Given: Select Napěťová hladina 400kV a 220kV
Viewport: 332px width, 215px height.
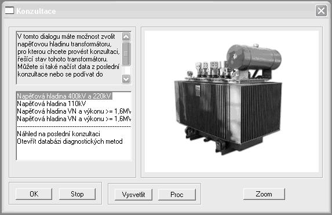Looking at the screenshot, I should pos(64,96).
